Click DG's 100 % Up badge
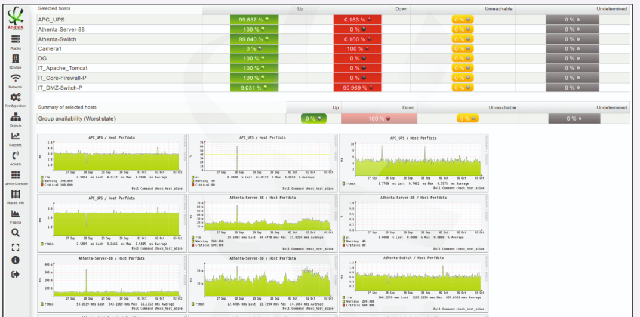The height and width of the screenshot is (317, 640). [254, 59]
